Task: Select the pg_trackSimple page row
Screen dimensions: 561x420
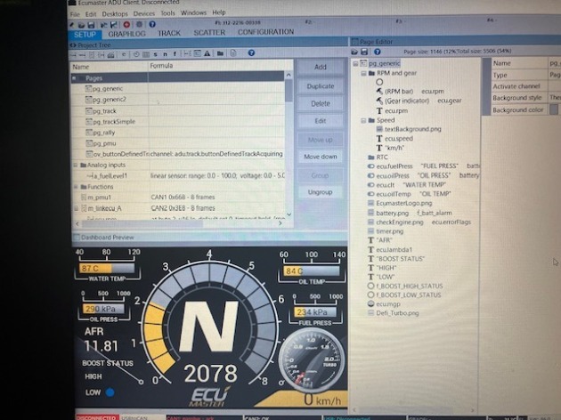Action: tap(178, 122)
